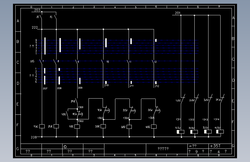The image size is (250, 162).
Task: Click wire number label 203
Action: (x=37, y=10)
